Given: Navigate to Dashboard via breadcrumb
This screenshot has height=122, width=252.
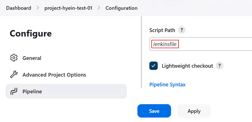Looking at the screenshot, I should pyautogui.click(x=19, y=8).
